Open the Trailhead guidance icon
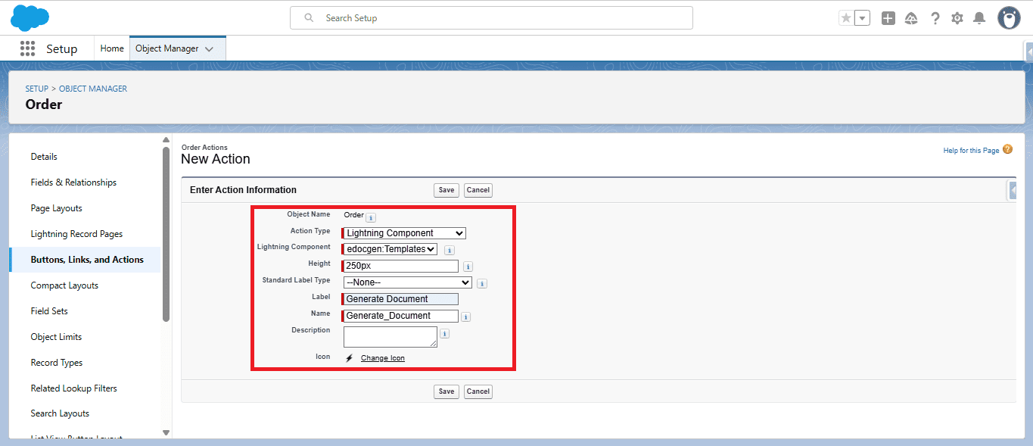The image size is (1033, 446). pos(911,18)
